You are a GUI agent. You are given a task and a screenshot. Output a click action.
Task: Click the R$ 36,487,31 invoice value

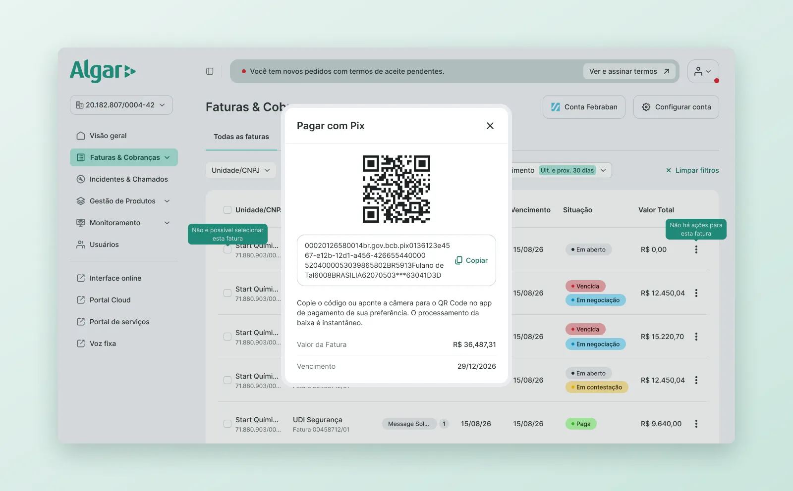click(474, 344)
